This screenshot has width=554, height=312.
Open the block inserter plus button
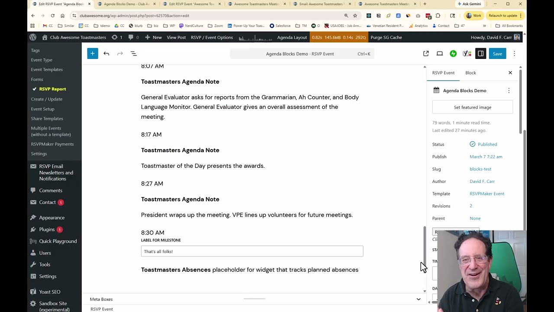click(x=93, y=54)
